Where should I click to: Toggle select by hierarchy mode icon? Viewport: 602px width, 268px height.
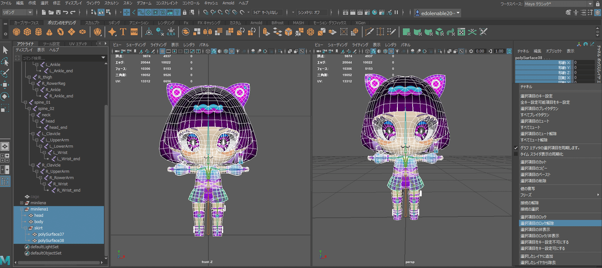pos(95,12)
